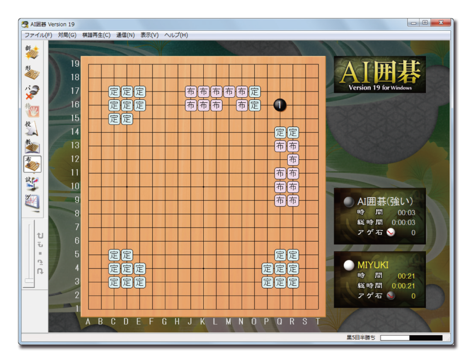This screenshot has width=472, height=363.
Task: Select the 定 joseki tile at O17
Action: tap(254, 91)
